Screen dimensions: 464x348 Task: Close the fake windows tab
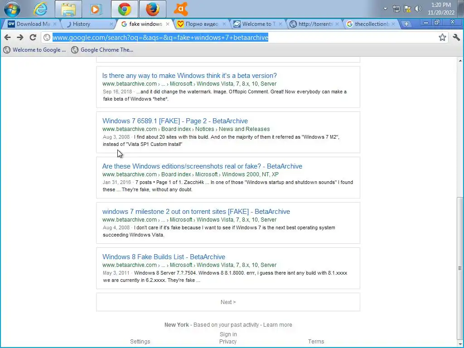[168, 24]
